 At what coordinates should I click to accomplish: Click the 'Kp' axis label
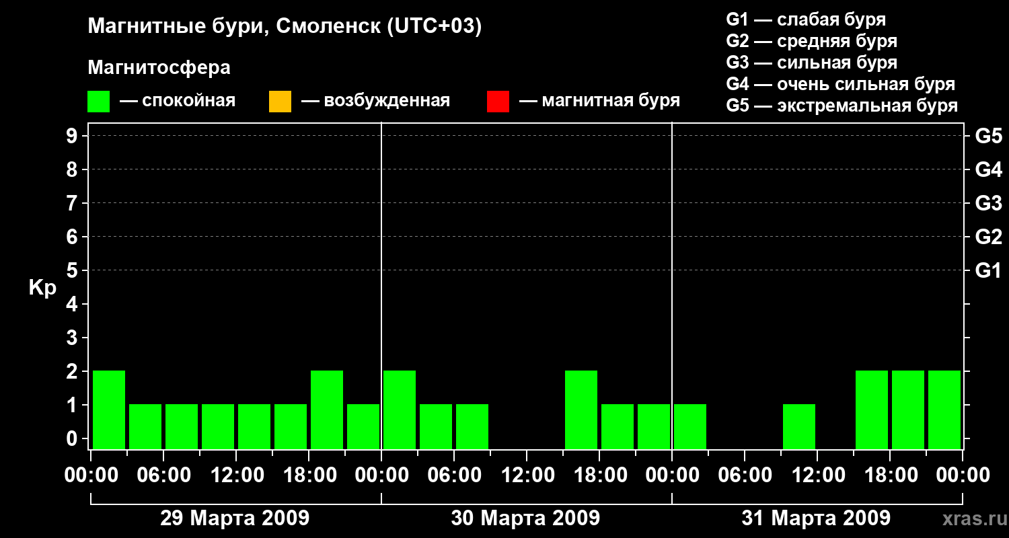click(x=42, y=289)
